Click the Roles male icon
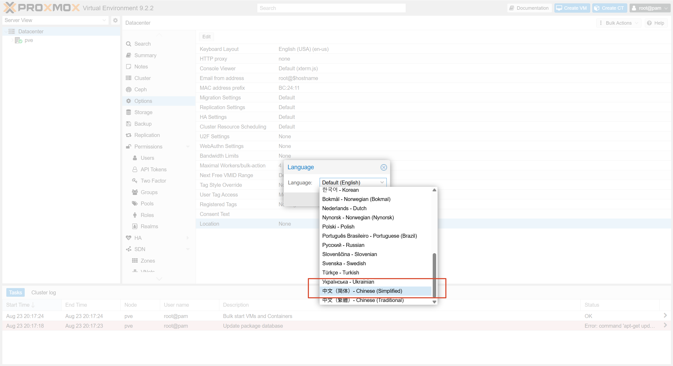The image size is (673, 366). point(135,215)
